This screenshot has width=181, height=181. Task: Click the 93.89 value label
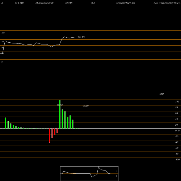pyautogui.click(x=85, y=106)
